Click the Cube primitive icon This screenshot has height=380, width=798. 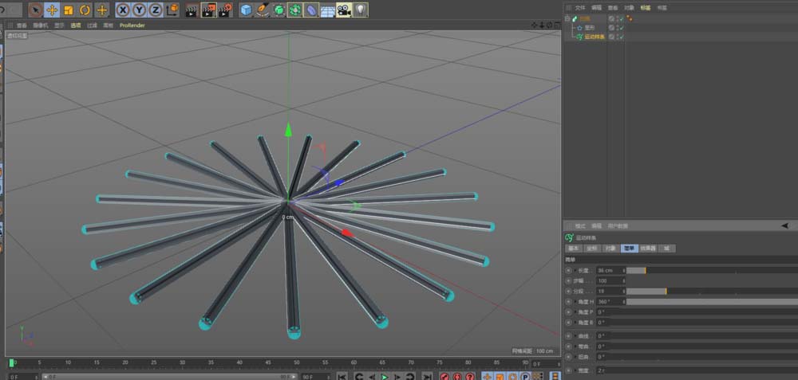246,10
